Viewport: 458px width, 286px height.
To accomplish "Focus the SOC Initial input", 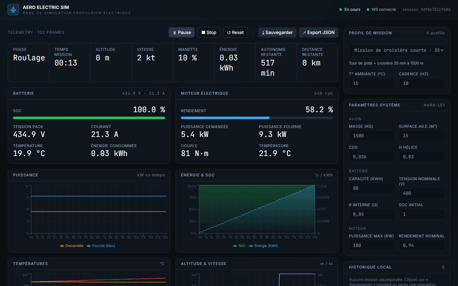I will coord(422,214).
